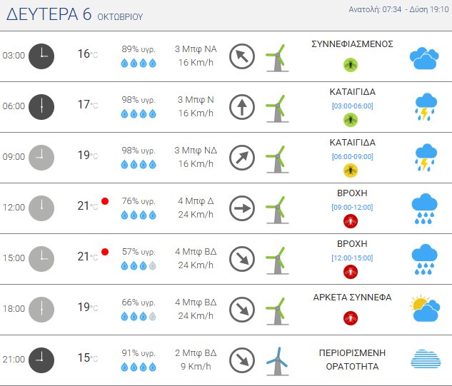Click the sunrise and sunset times text
Viewport: 452px width, 386px height.
(x=393, y=10)
